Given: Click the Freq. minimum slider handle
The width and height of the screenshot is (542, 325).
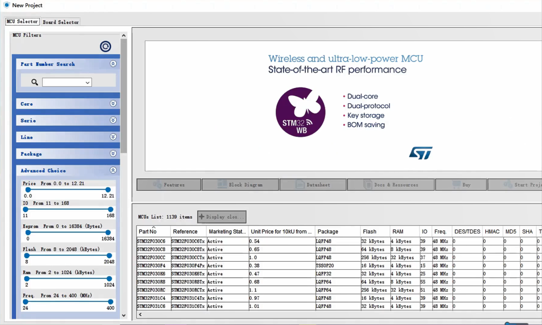Looking at the screenshot, I should 25,302.
